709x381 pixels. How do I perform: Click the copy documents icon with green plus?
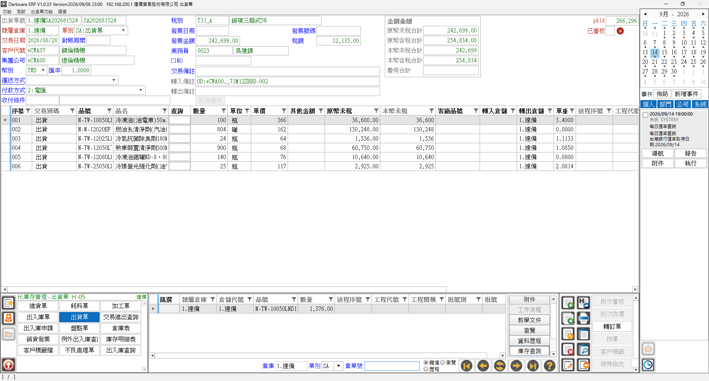tap(568, 319)
